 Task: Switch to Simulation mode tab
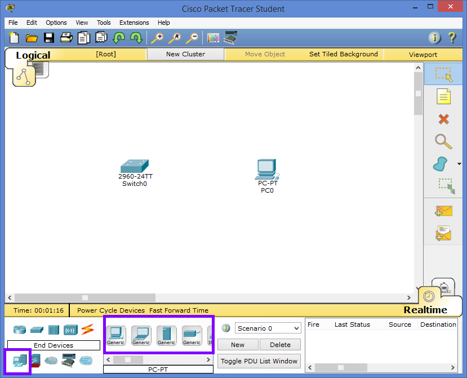444,287
